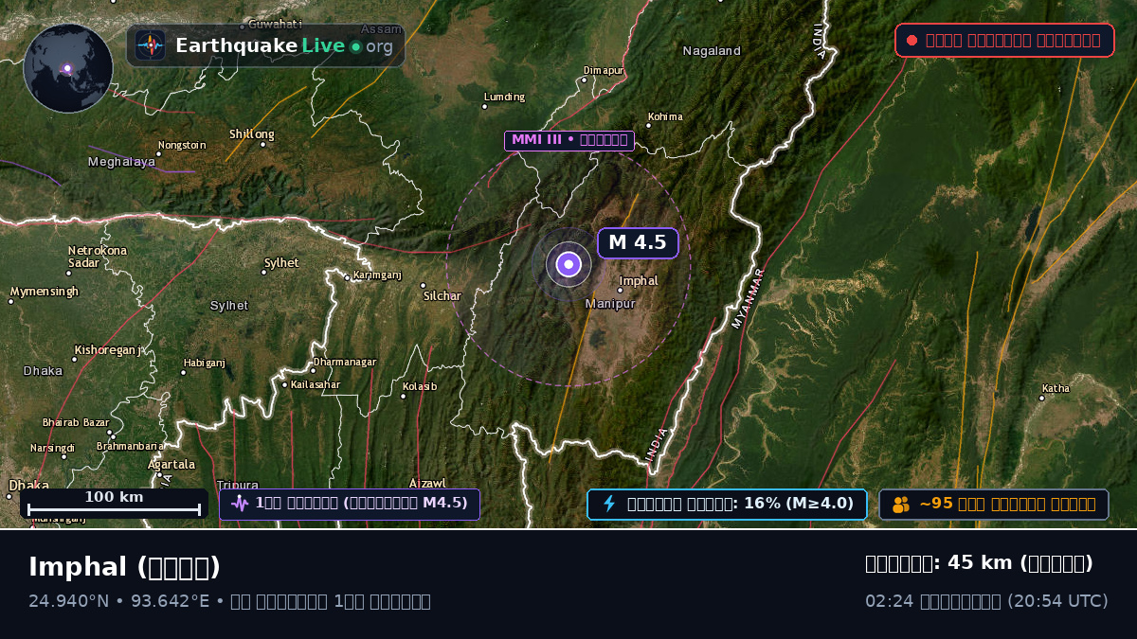Screen dimensions: 1137x639
Task: Click Agartala city label on map
Action: tap(171, 465)
